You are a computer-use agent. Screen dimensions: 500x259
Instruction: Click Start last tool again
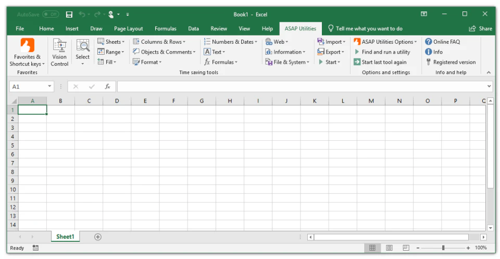pyautogui.click(x=380, y=62)
